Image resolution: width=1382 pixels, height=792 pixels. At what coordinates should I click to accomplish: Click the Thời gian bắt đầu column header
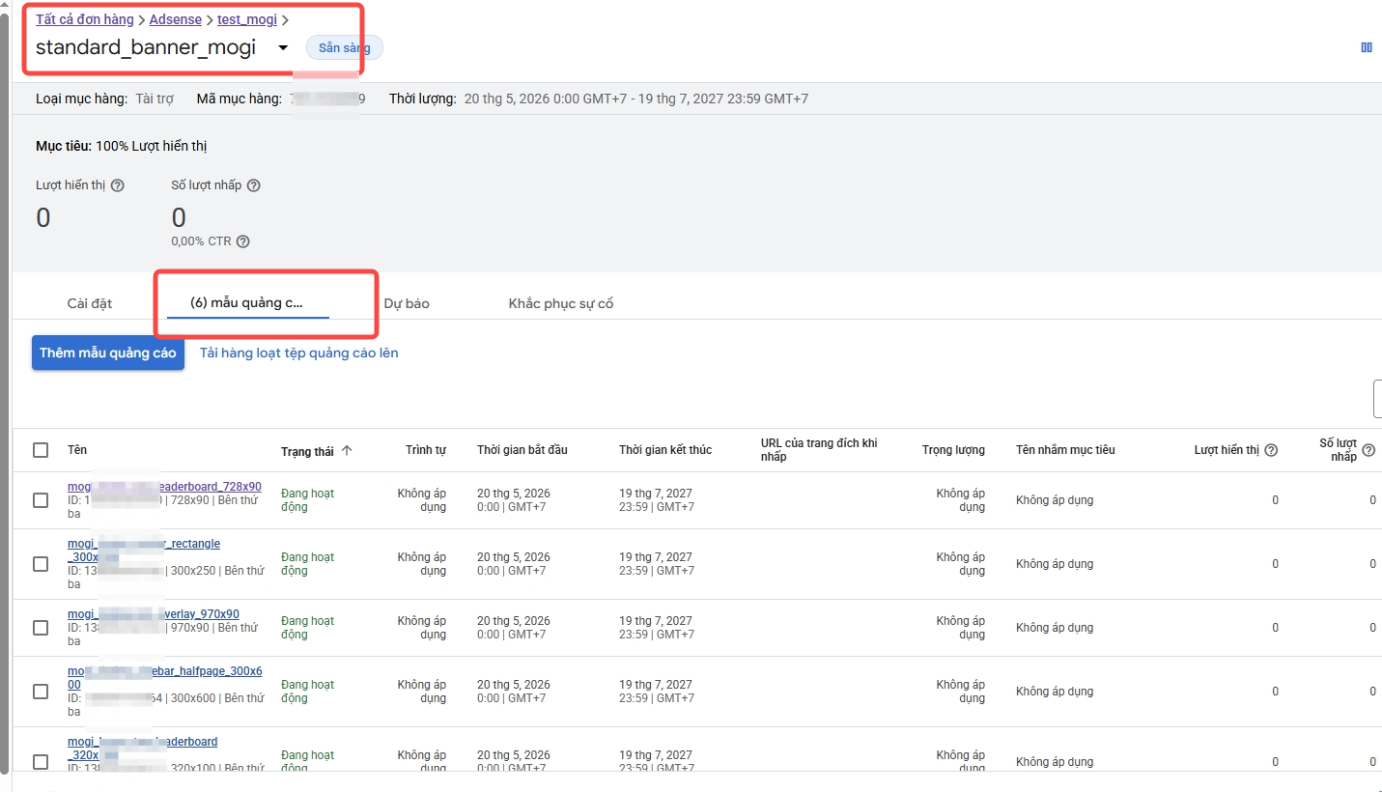click(522, 450)
